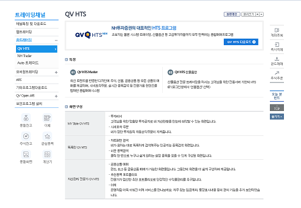This screenshot has width=301, height=208.
Task: Click arrow icon on QV HTS 다운로드
Action: point(254,42)
